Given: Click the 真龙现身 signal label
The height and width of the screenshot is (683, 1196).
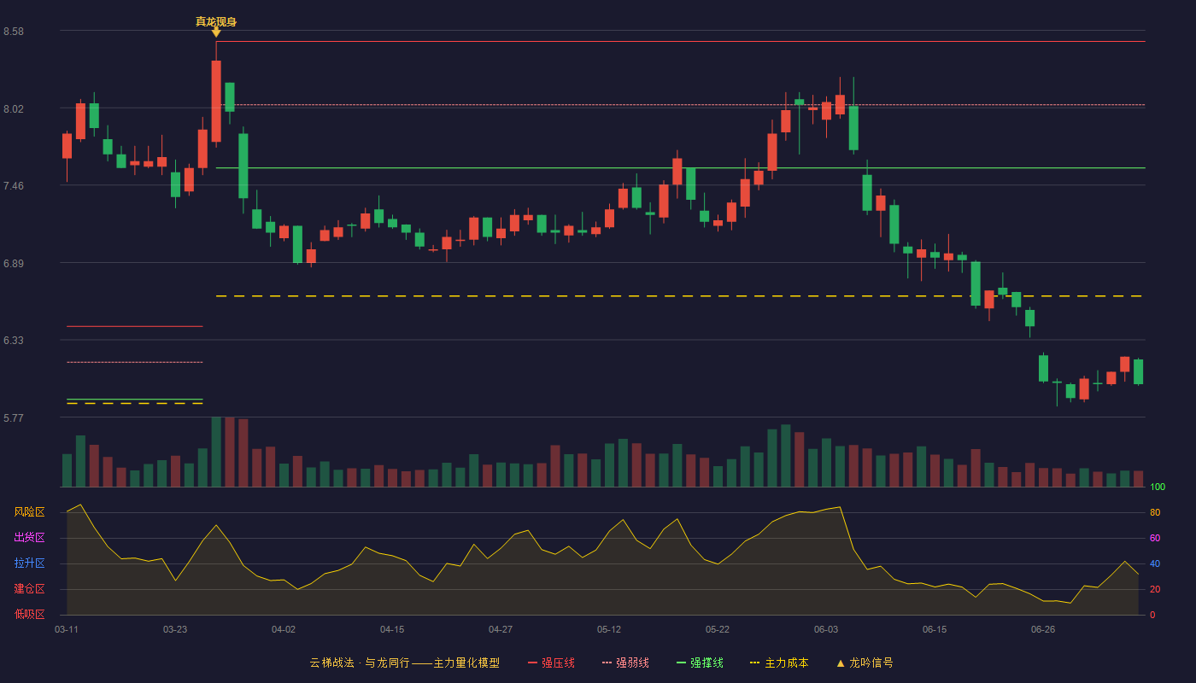Looking at the screenshot, I should (x=216, y=21).
